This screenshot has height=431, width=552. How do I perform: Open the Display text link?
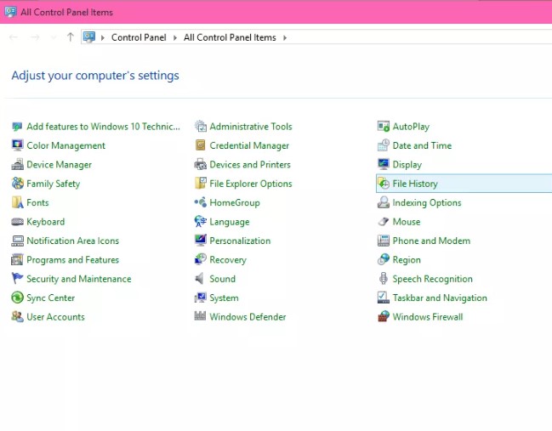(407, 165)
